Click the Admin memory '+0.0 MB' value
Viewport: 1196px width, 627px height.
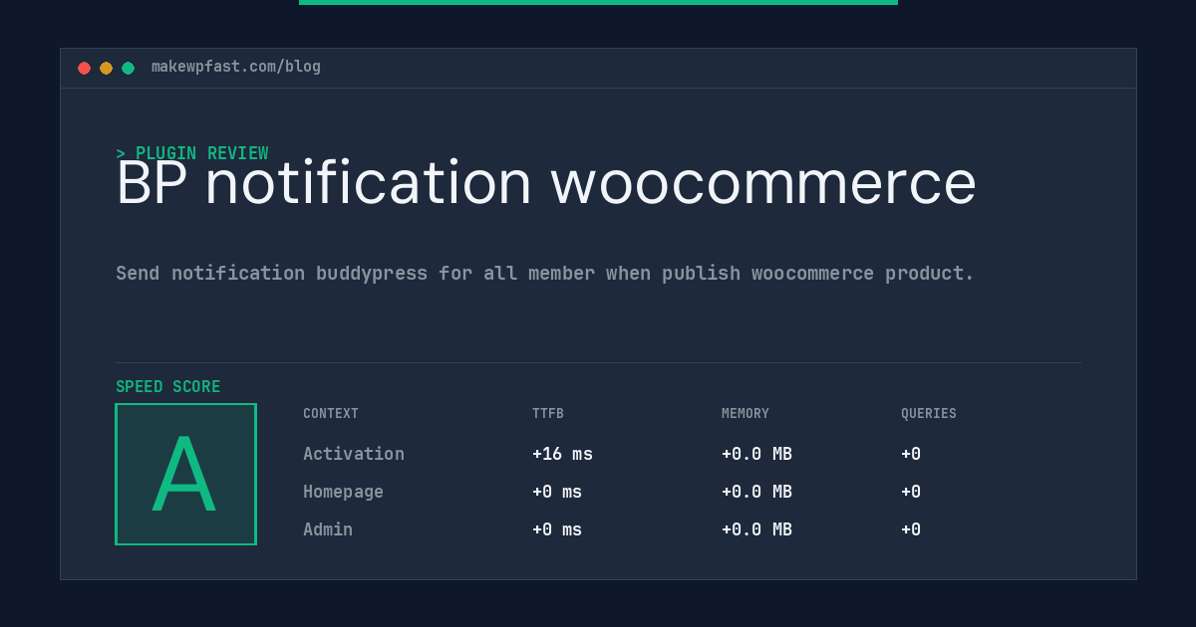click(756, 529)
